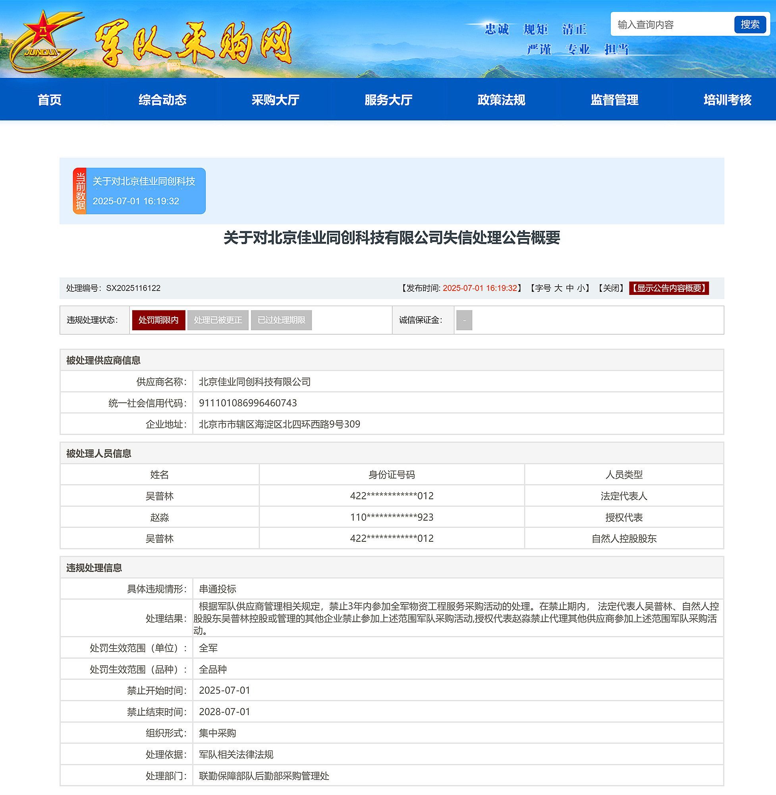Click the 诚信保证金 dash value box
Screen dimensions: 776x795
464,320
